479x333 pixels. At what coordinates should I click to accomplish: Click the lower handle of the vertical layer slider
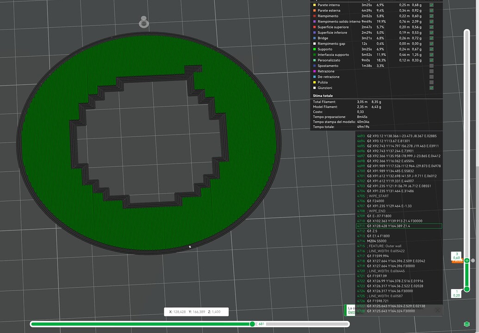(467, 289)
